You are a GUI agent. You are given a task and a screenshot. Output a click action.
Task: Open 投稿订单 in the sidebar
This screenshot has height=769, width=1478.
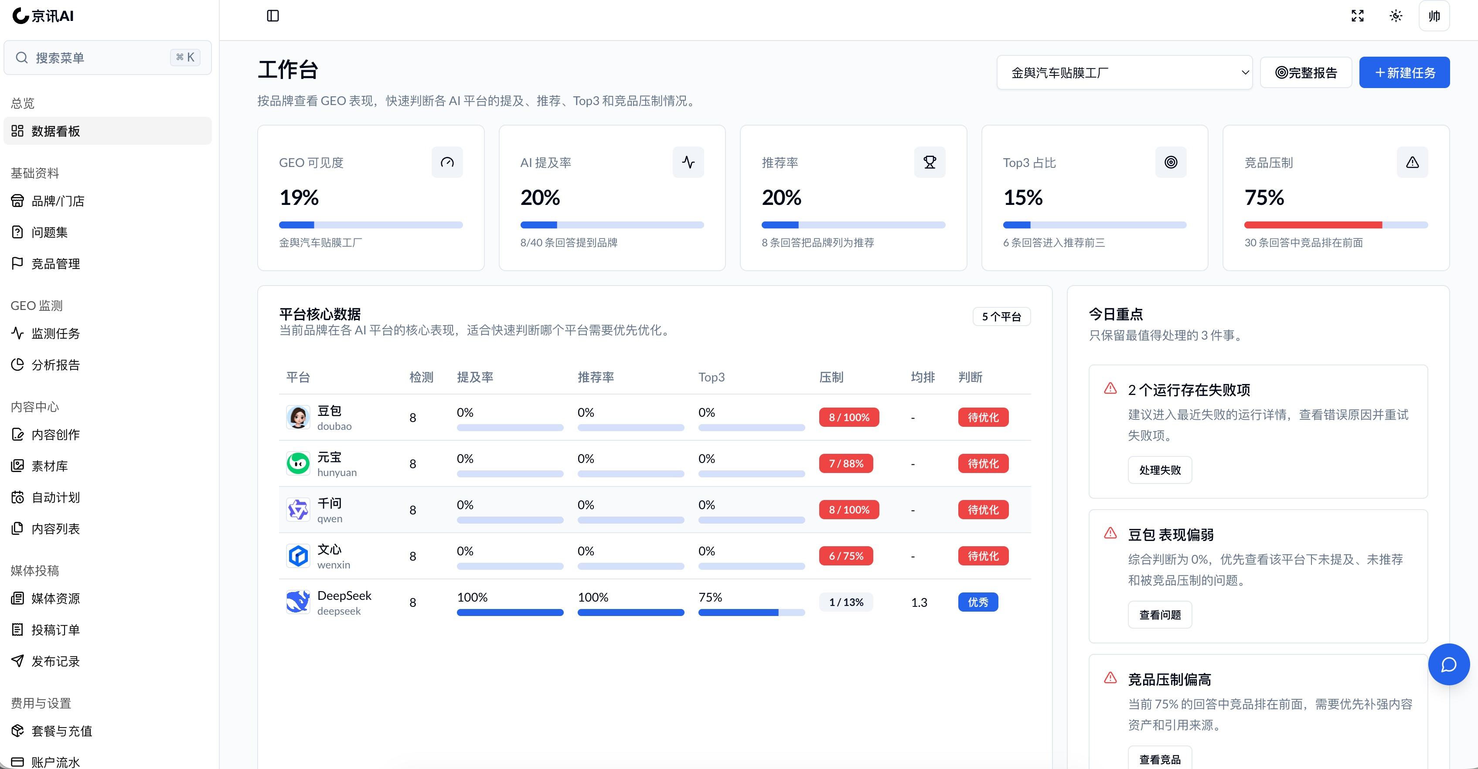[x=108, y=630]
